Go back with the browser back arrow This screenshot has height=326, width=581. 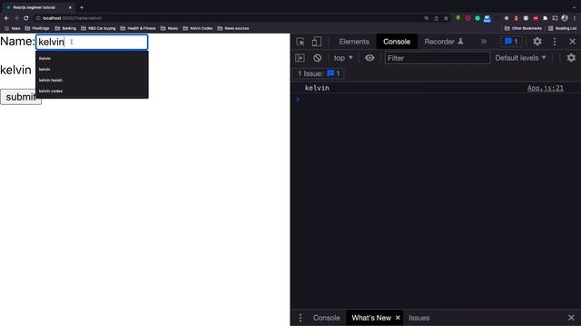click(x=6, y=18)
